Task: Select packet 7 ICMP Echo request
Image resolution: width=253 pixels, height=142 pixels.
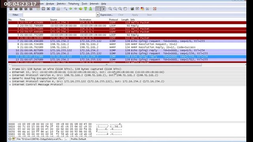Action: [x=127, y=41]
